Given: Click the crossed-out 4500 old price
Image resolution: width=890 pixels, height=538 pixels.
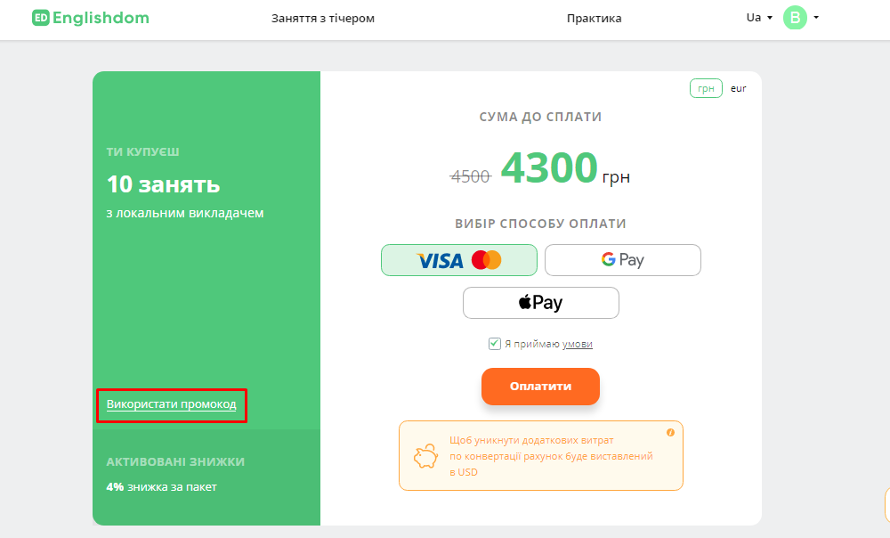Looking at the screenshot, I should click(x=471, y=176).
